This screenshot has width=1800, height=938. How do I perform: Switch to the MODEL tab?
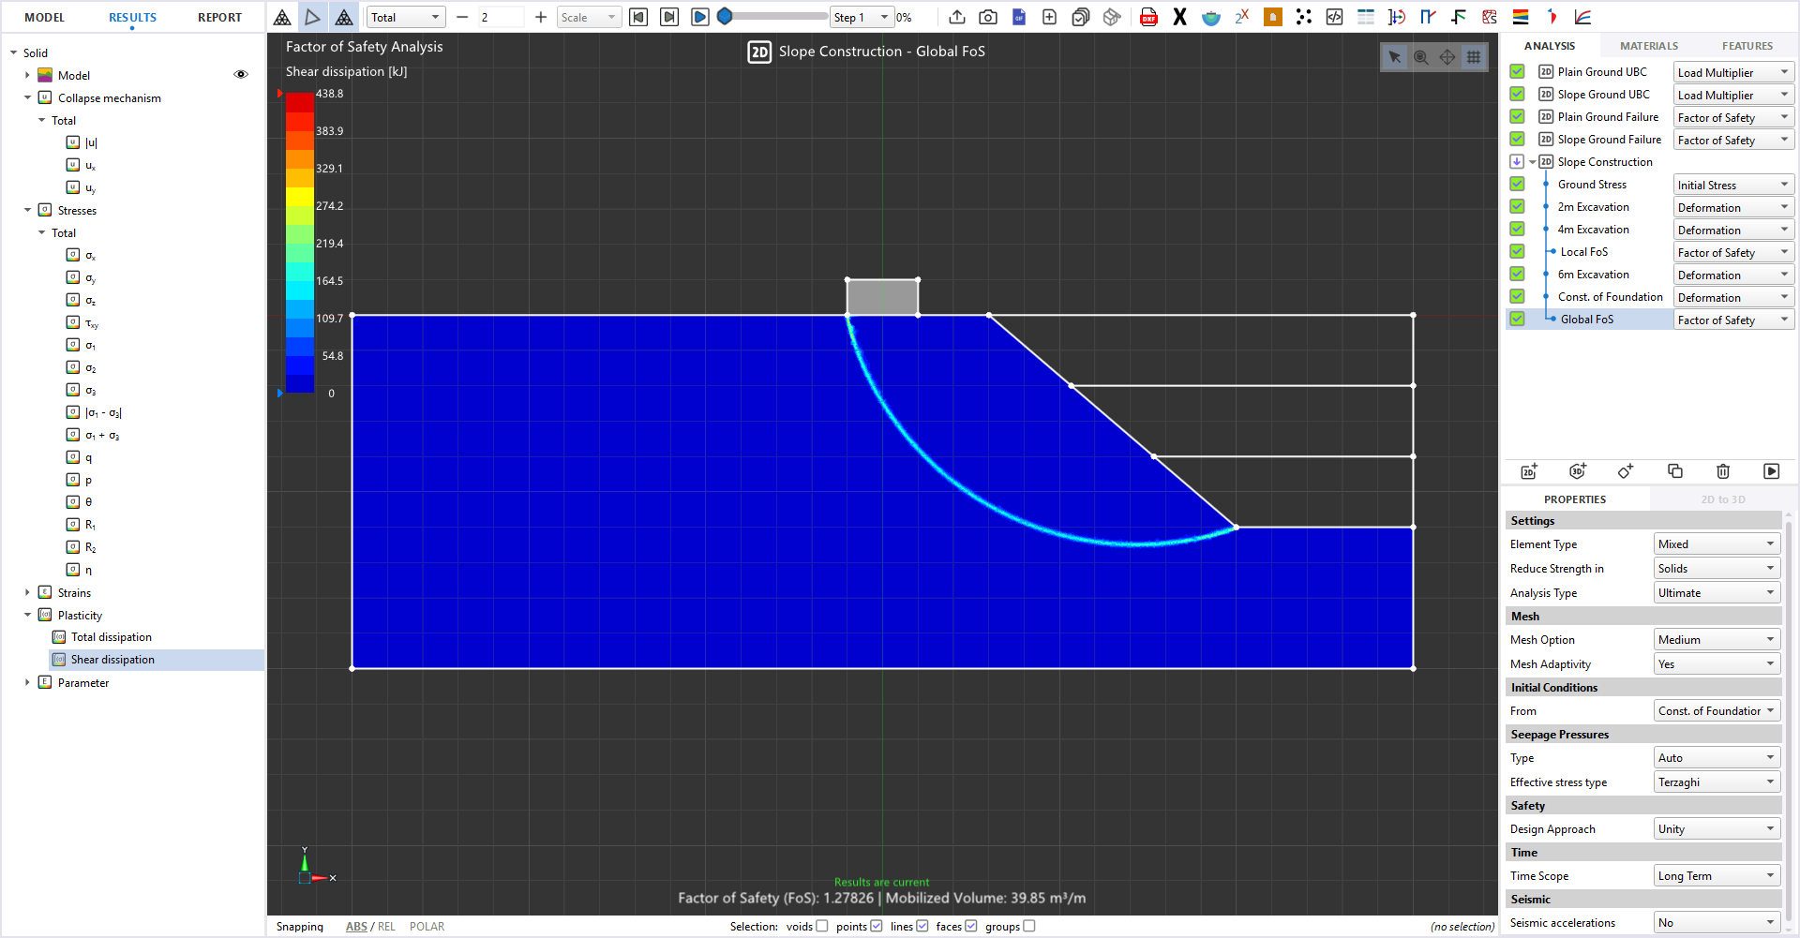[44, 17]
